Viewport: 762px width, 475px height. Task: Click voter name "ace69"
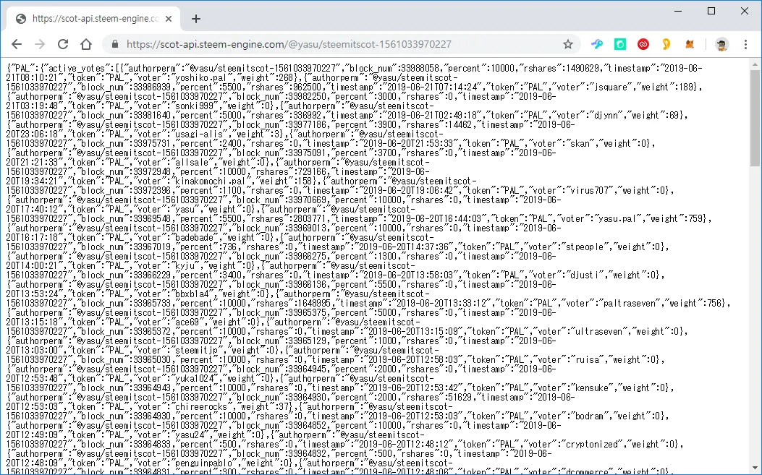[187, 322]
